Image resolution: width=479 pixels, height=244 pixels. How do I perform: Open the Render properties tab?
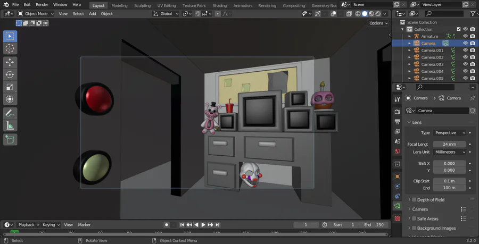(397, 112)
